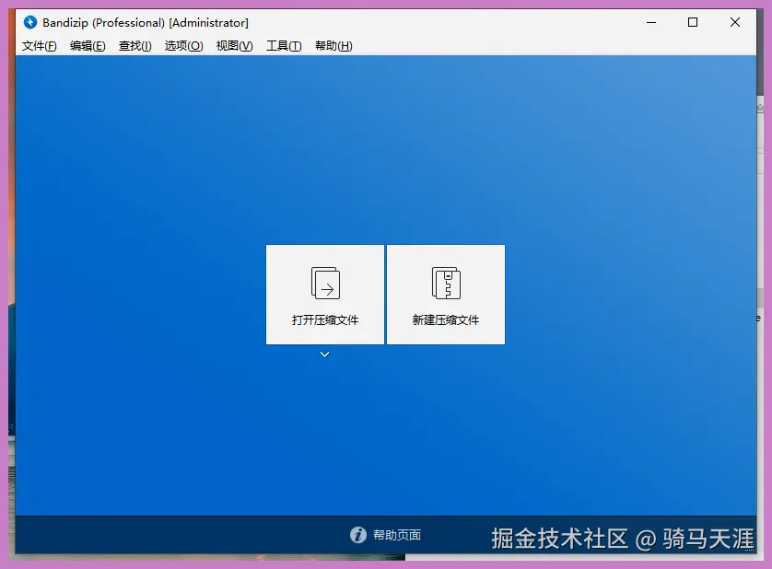Maximize the Bandizip window
The height and width of the screenshot is (569, 772).
(x=693, y=22)
